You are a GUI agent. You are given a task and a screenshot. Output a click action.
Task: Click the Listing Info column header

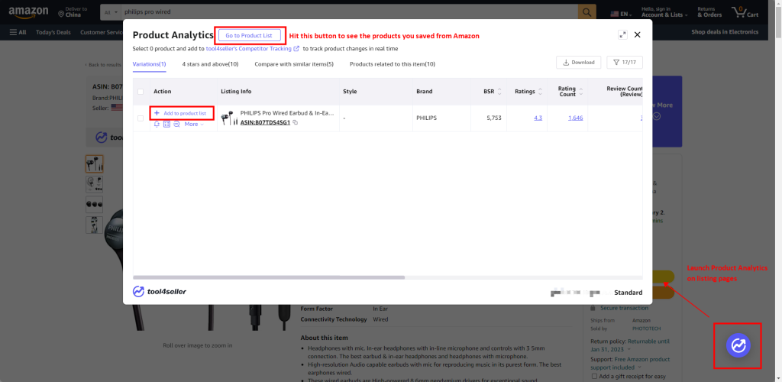[237, 91]
